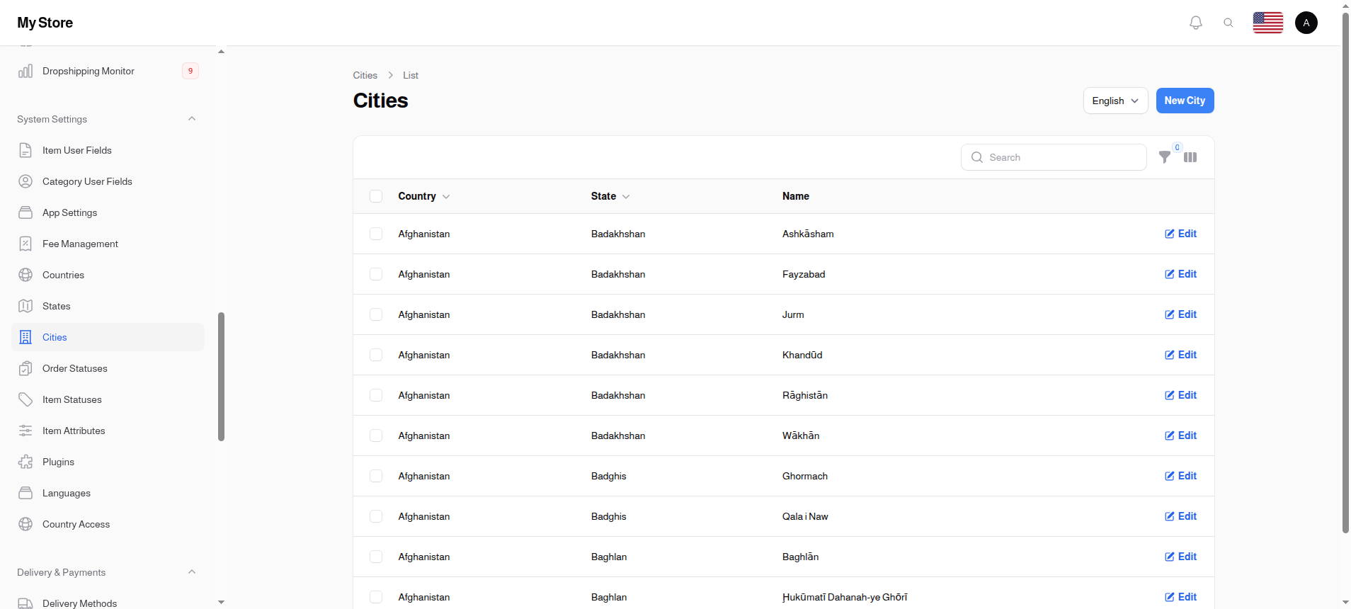
Task: Click the Languages icon in sidebar
Action: tap(25, 493)
